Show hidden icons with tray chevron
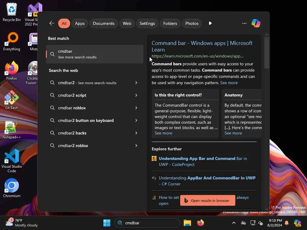 point(234,223)
